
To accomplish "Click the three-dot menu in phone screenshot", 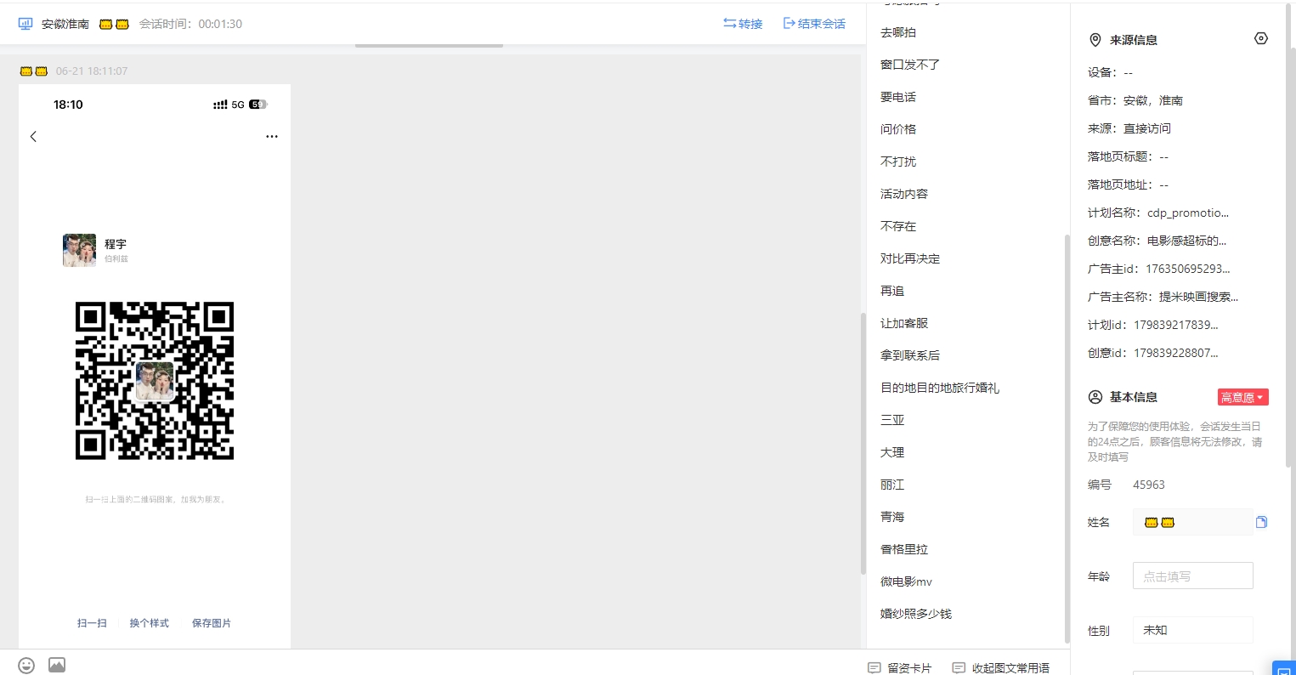I will (x=272, y=136).
